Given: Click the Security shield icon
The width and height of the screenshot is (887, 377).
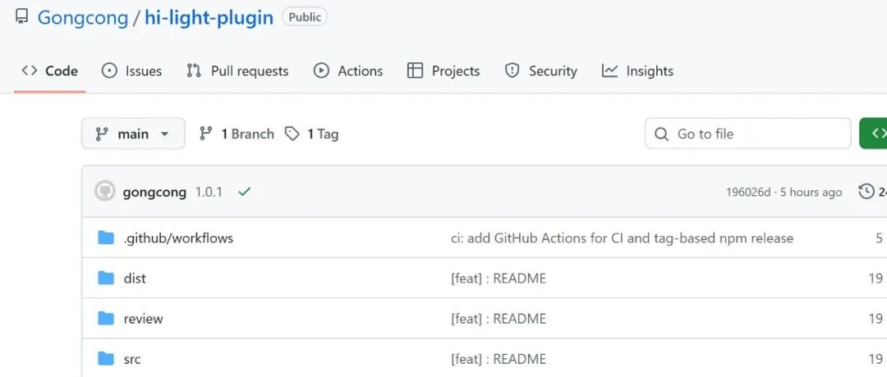Looking at the screenshot, I should [512, 70].
